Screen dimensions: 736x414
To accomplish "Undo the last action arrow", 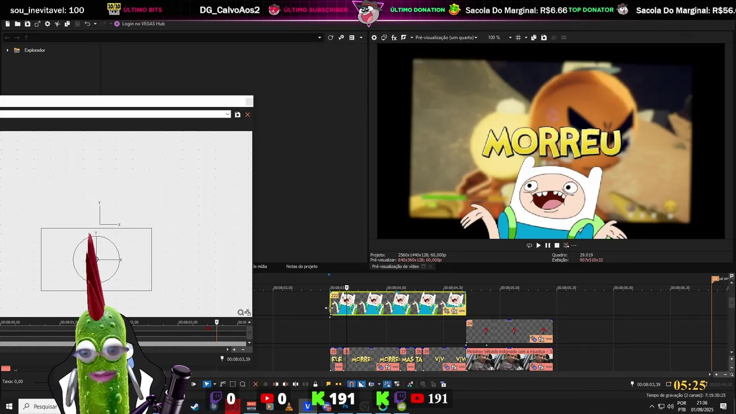I will click(87, 24).
